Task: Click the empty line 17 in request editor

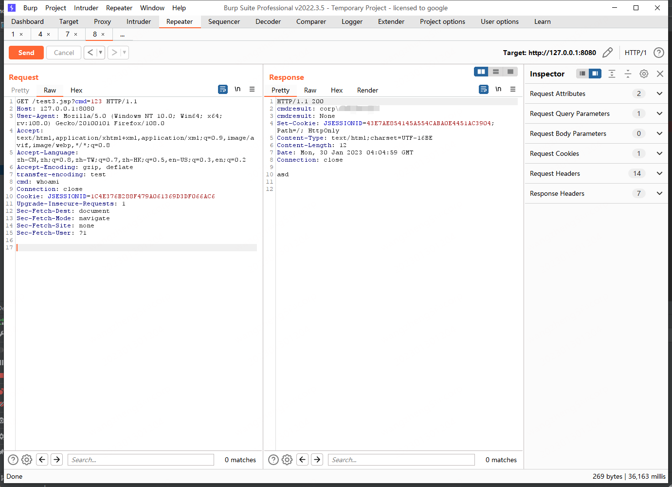Action: coord(136,247)
